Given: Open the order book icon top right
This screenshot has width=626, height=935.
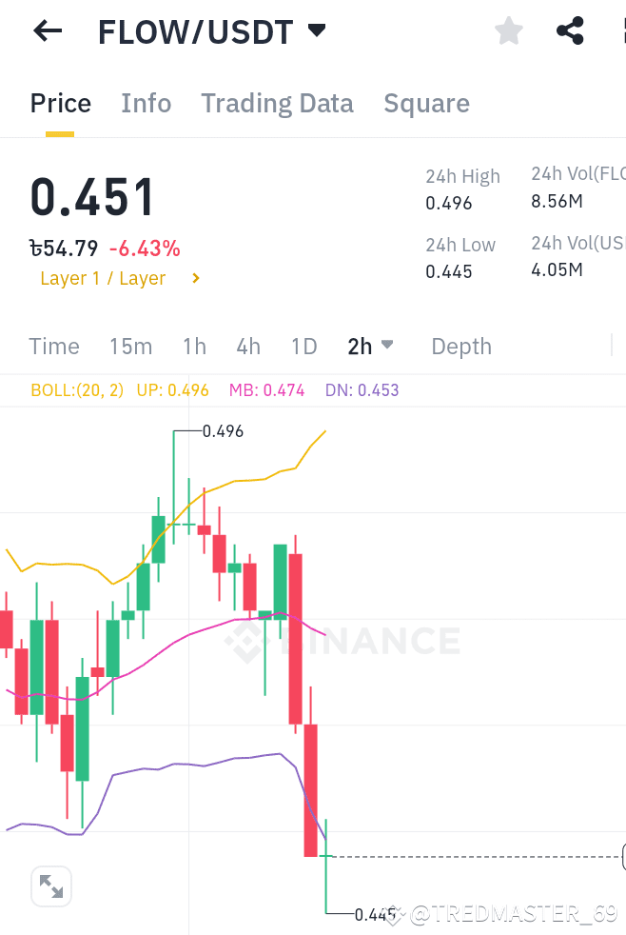Looking at the screenshot, I should pos(620,30).
